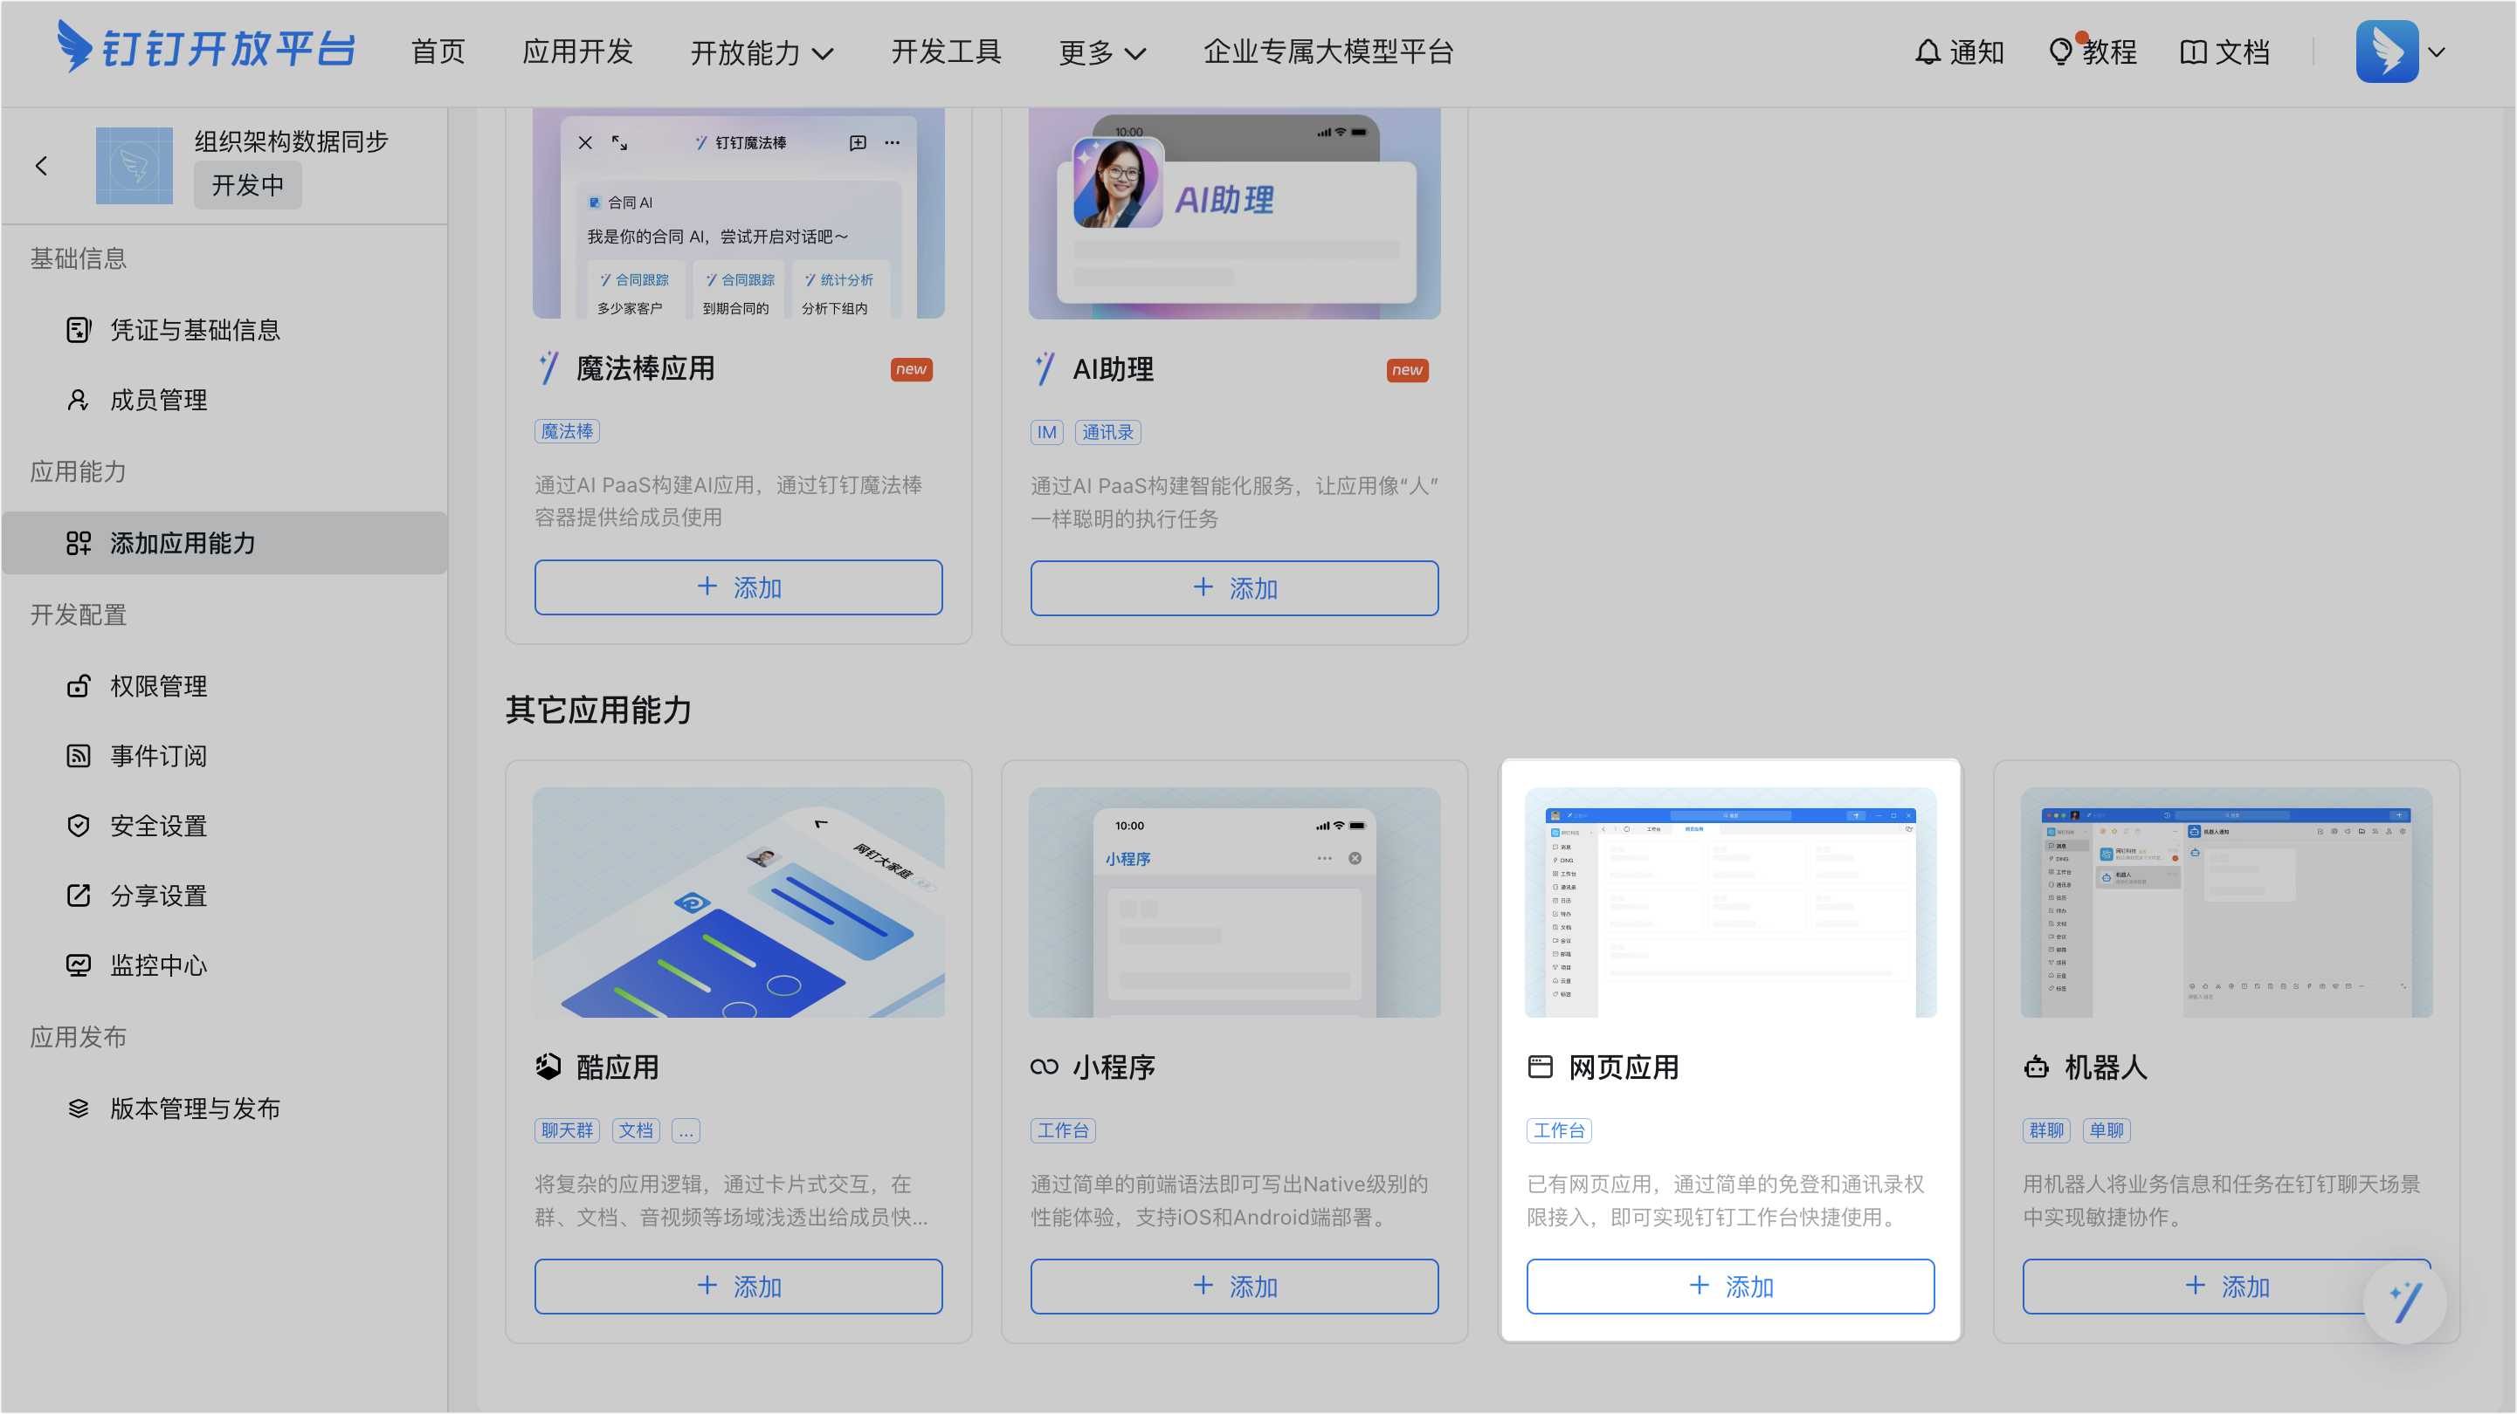This screenshot has width=2517, height=1414.
Task: Click the 凭证与基础信息 icon
Action: tap(79, 330)
